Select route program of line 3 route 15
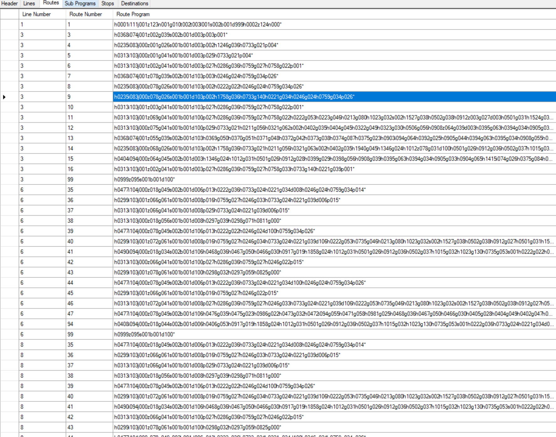 pyautogui.click(x=334, y=159)
